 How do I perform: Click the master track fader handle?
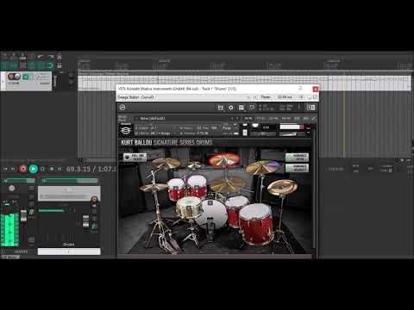point(23,216)
